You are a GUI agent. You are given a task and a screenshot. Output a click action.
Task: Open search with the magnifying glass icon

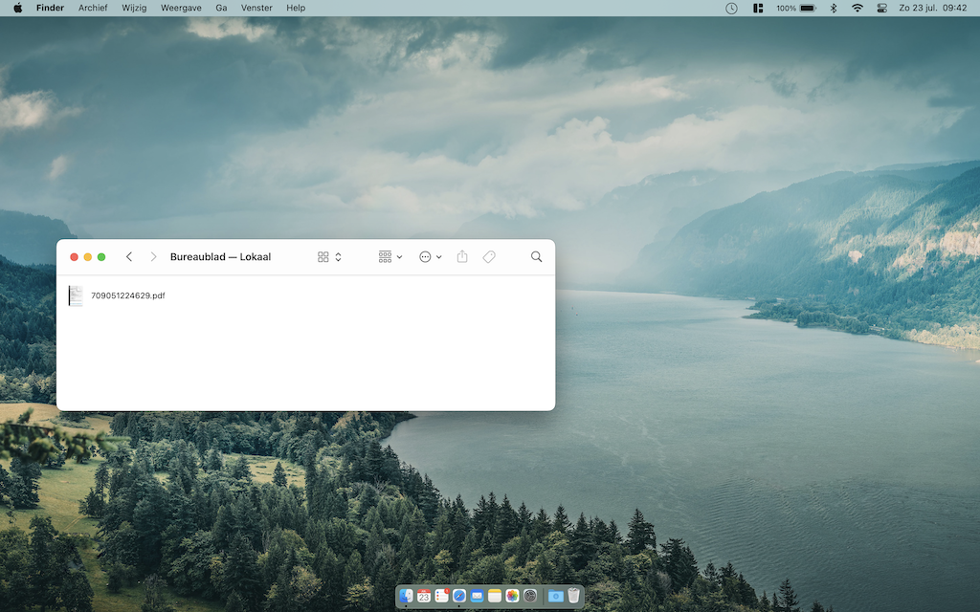pyautogui.click(x=536, y=256)
